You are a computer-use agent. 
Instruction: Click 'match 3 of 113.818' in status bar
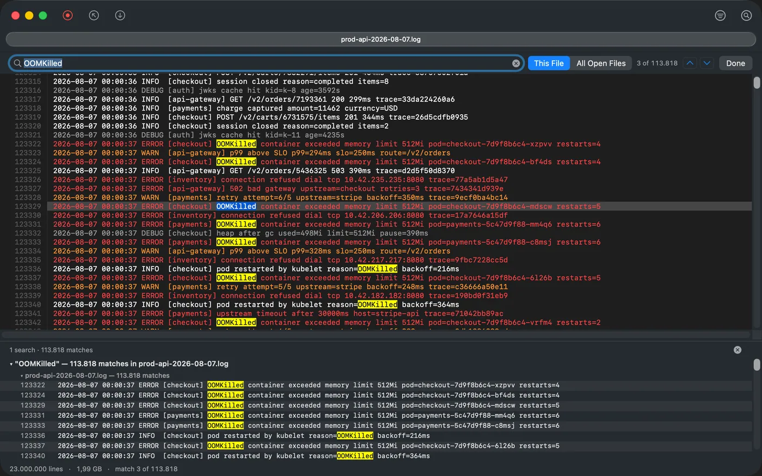pos(146,469)
